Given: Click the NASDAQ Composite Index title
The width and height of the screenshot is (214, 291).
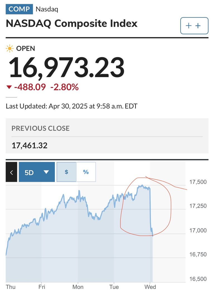Looking at the screenshot, I should 72,24.
